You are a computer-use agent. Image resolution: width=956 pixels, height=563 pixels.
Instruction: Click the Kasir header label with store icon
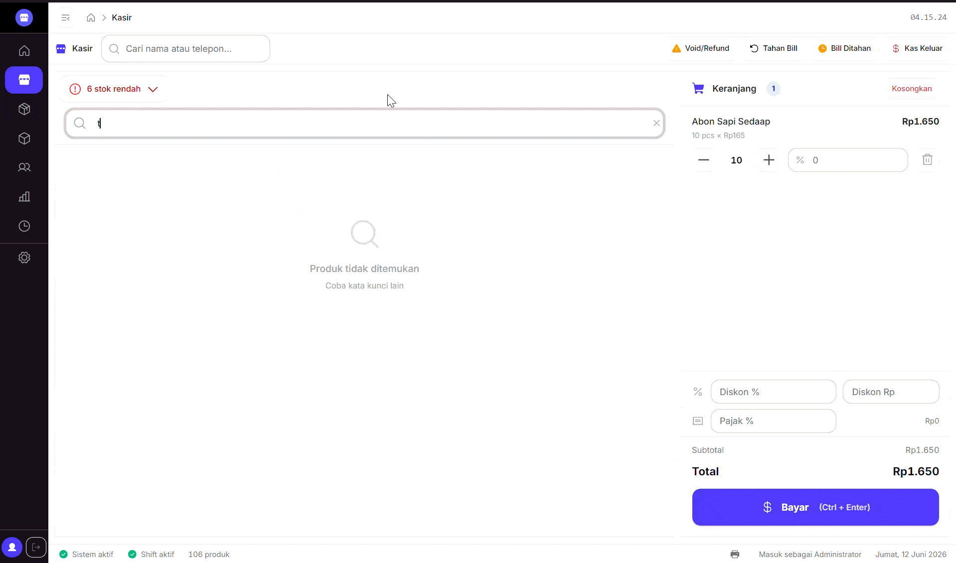[x=74, y=48]
